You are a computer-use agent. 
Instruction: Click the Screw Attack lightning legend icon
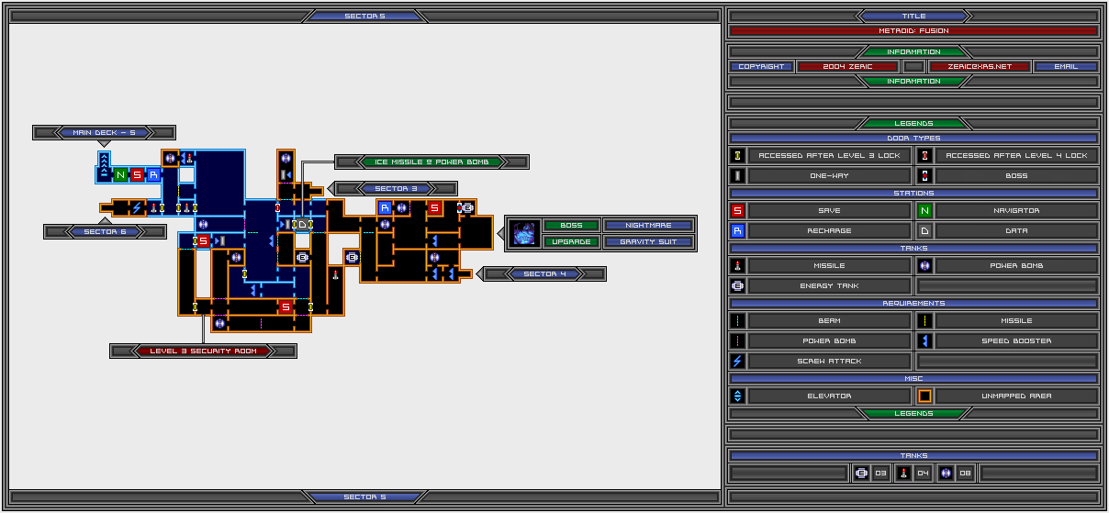click(x=738, y=362)
